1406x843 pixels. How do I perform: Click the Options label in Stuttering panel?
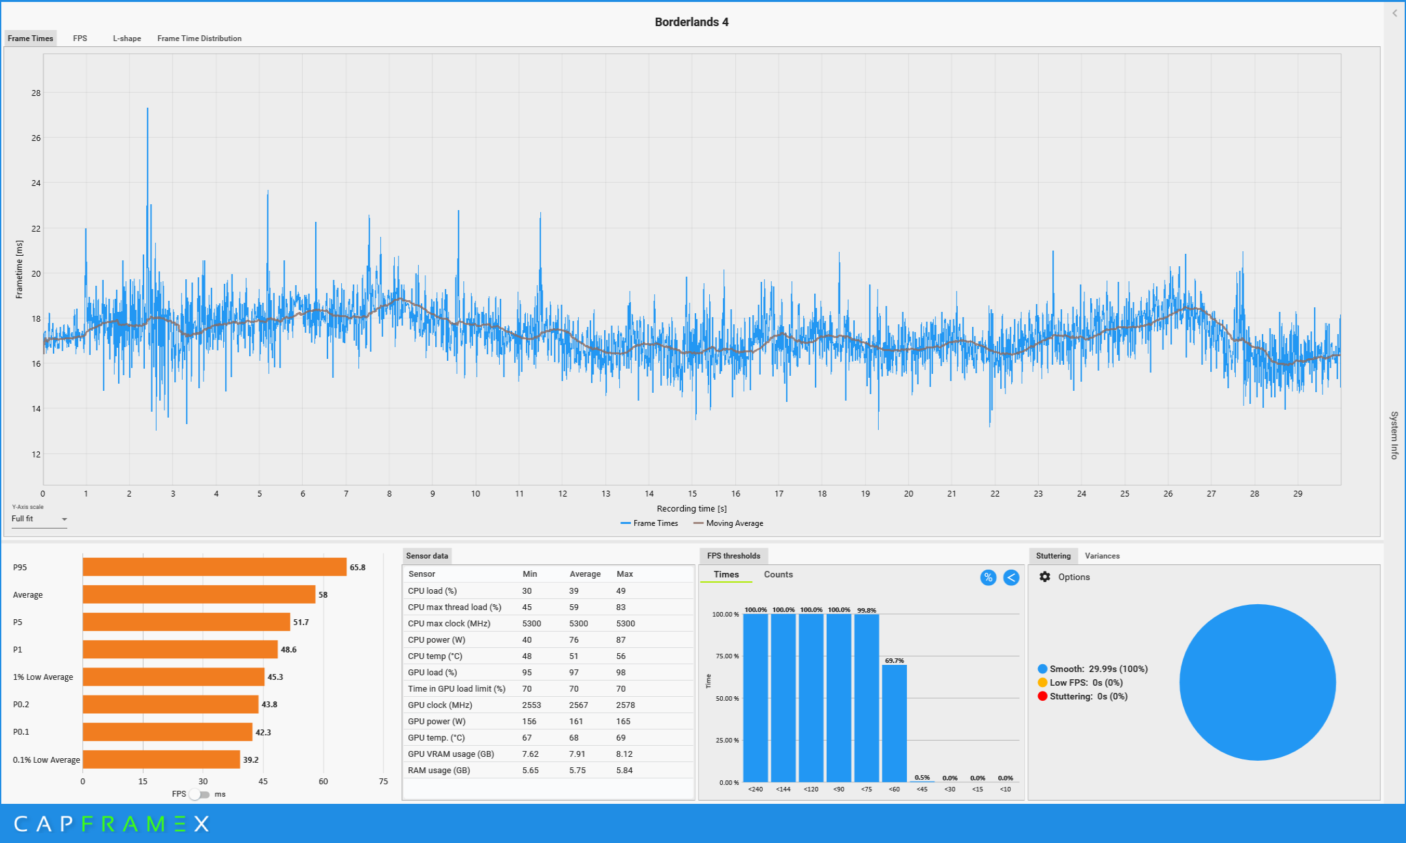pyautogui.click(x=1074, y=577)
